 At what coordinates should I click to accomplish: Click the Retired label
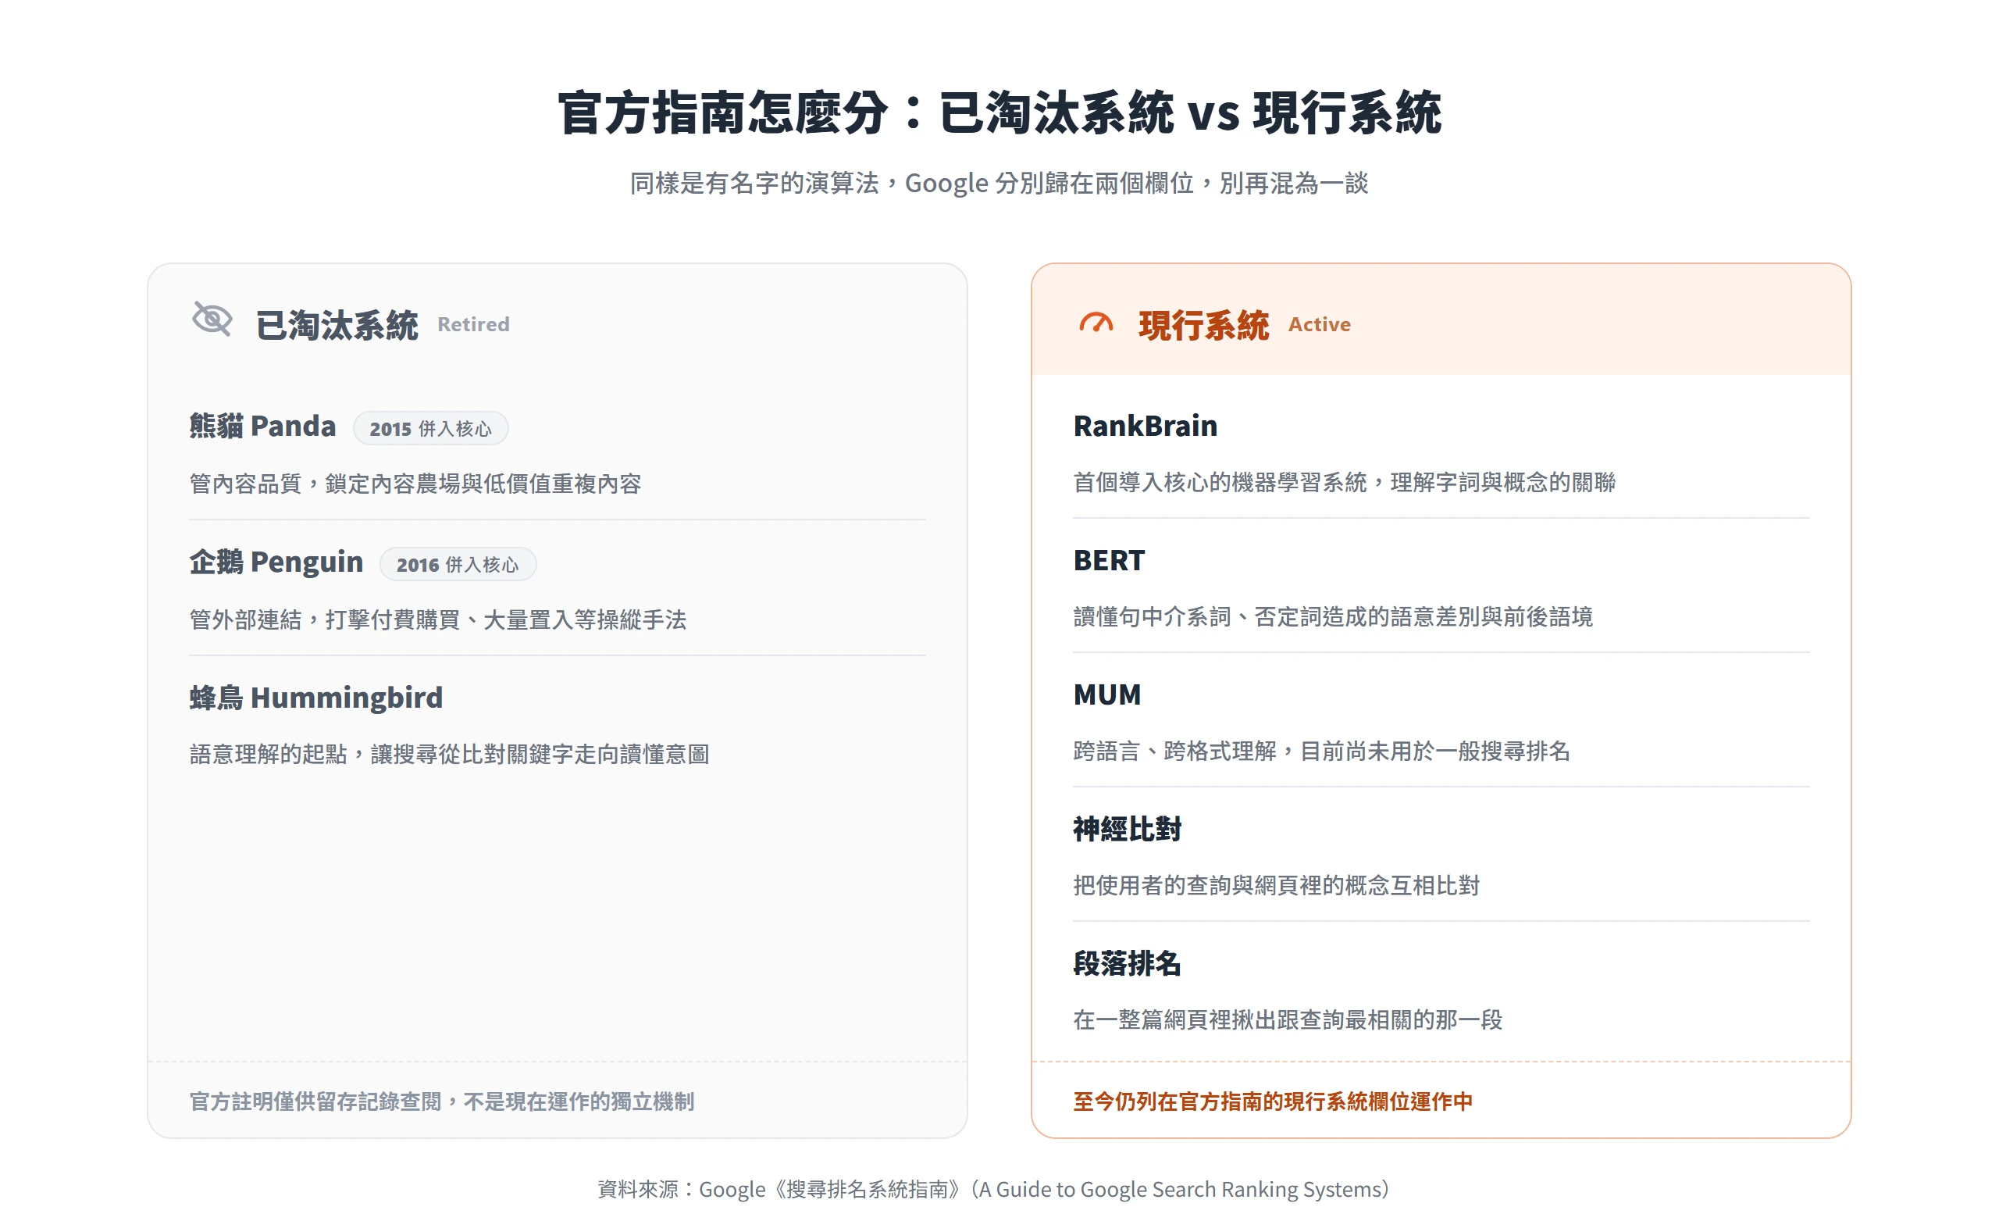(474, 325)
